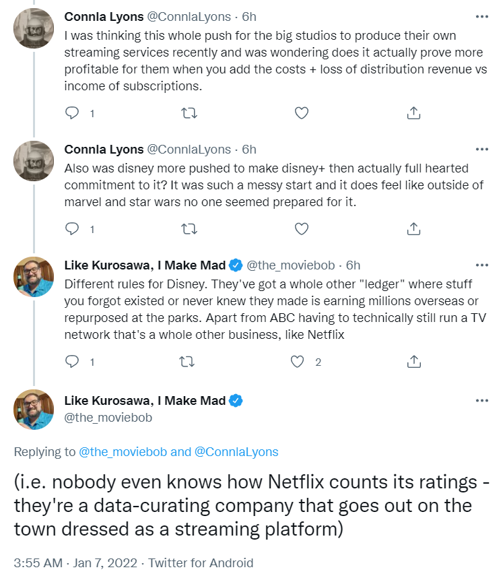
Task: Open the 'Twitter for Android' source link
Action: coord(201,563)
